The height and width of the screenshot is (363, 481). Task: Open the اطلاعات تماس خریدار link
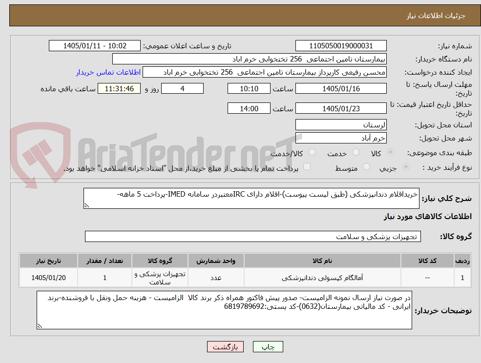coord(108,72)
